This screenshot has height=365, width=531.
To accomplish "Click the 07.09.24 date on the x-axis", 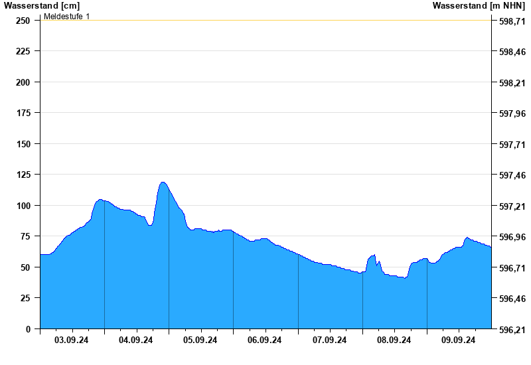I will 330,340.
